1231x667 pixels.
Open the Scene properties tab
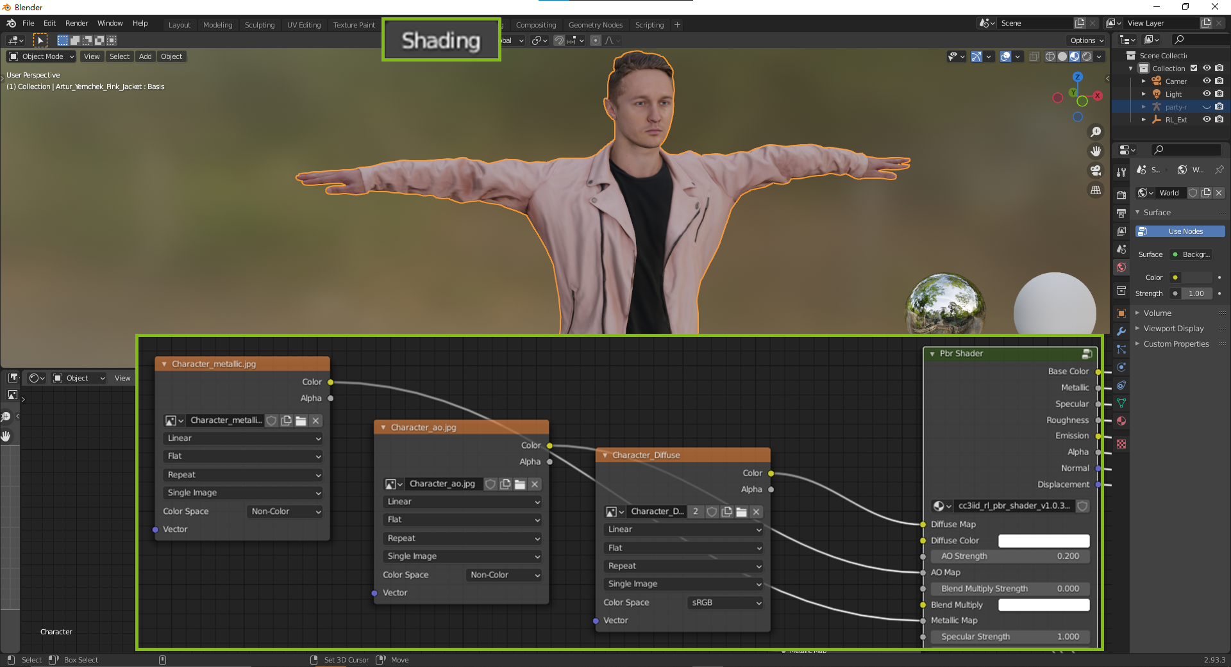tap(1121, 249)
